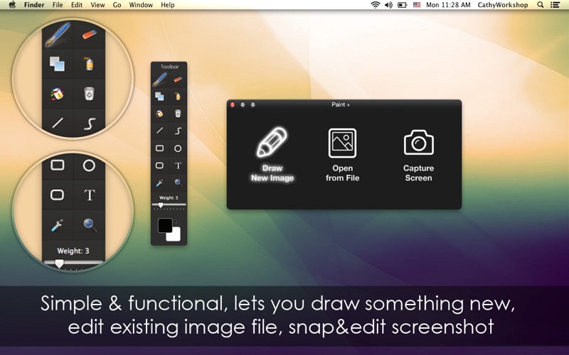This screenshot has height=355, width=569.
Task: Choose the rectangle shape tool in the small Toolbar panel
Action: (x=159, y=148)
